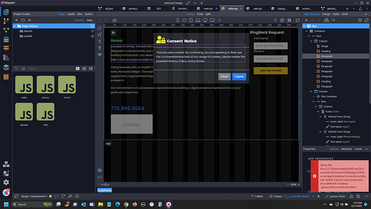
Task: Click the first name input field
Action: (270, 46)
